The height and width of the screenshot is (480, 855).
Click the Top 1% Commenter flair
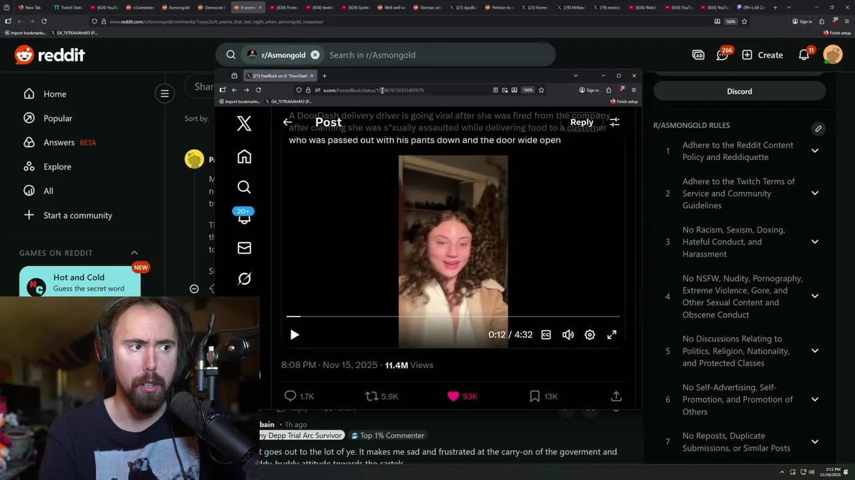pyautogui.click(x=387, y=435)
